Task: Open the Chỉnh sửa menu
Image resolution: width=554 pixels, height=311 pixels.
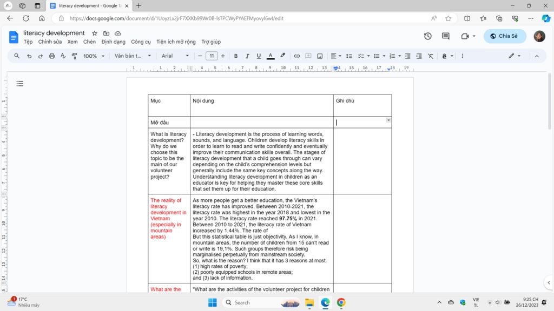Action: pos(50,42)
